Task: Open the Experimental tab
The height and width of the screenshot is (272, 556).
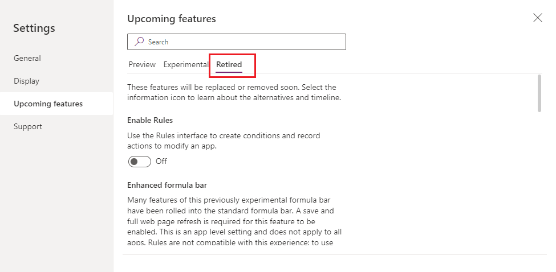Action: pos(185,65)
